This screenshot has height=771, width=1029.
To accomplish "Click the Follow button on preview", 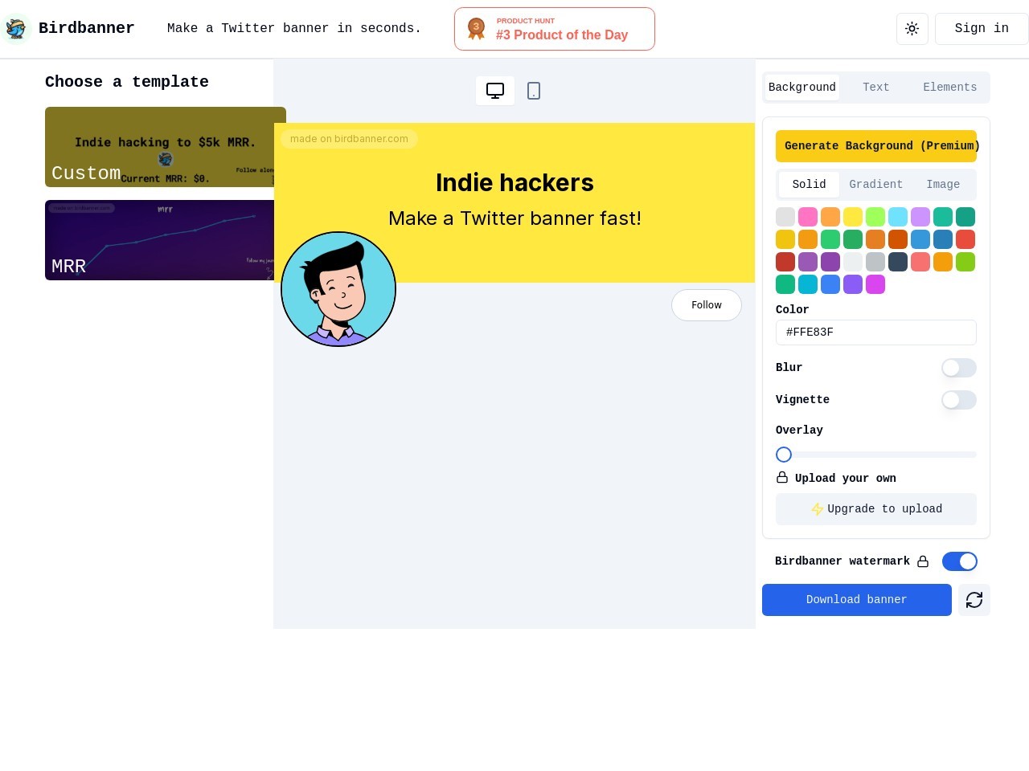I will pyautogui.click(x=707, y=305).
